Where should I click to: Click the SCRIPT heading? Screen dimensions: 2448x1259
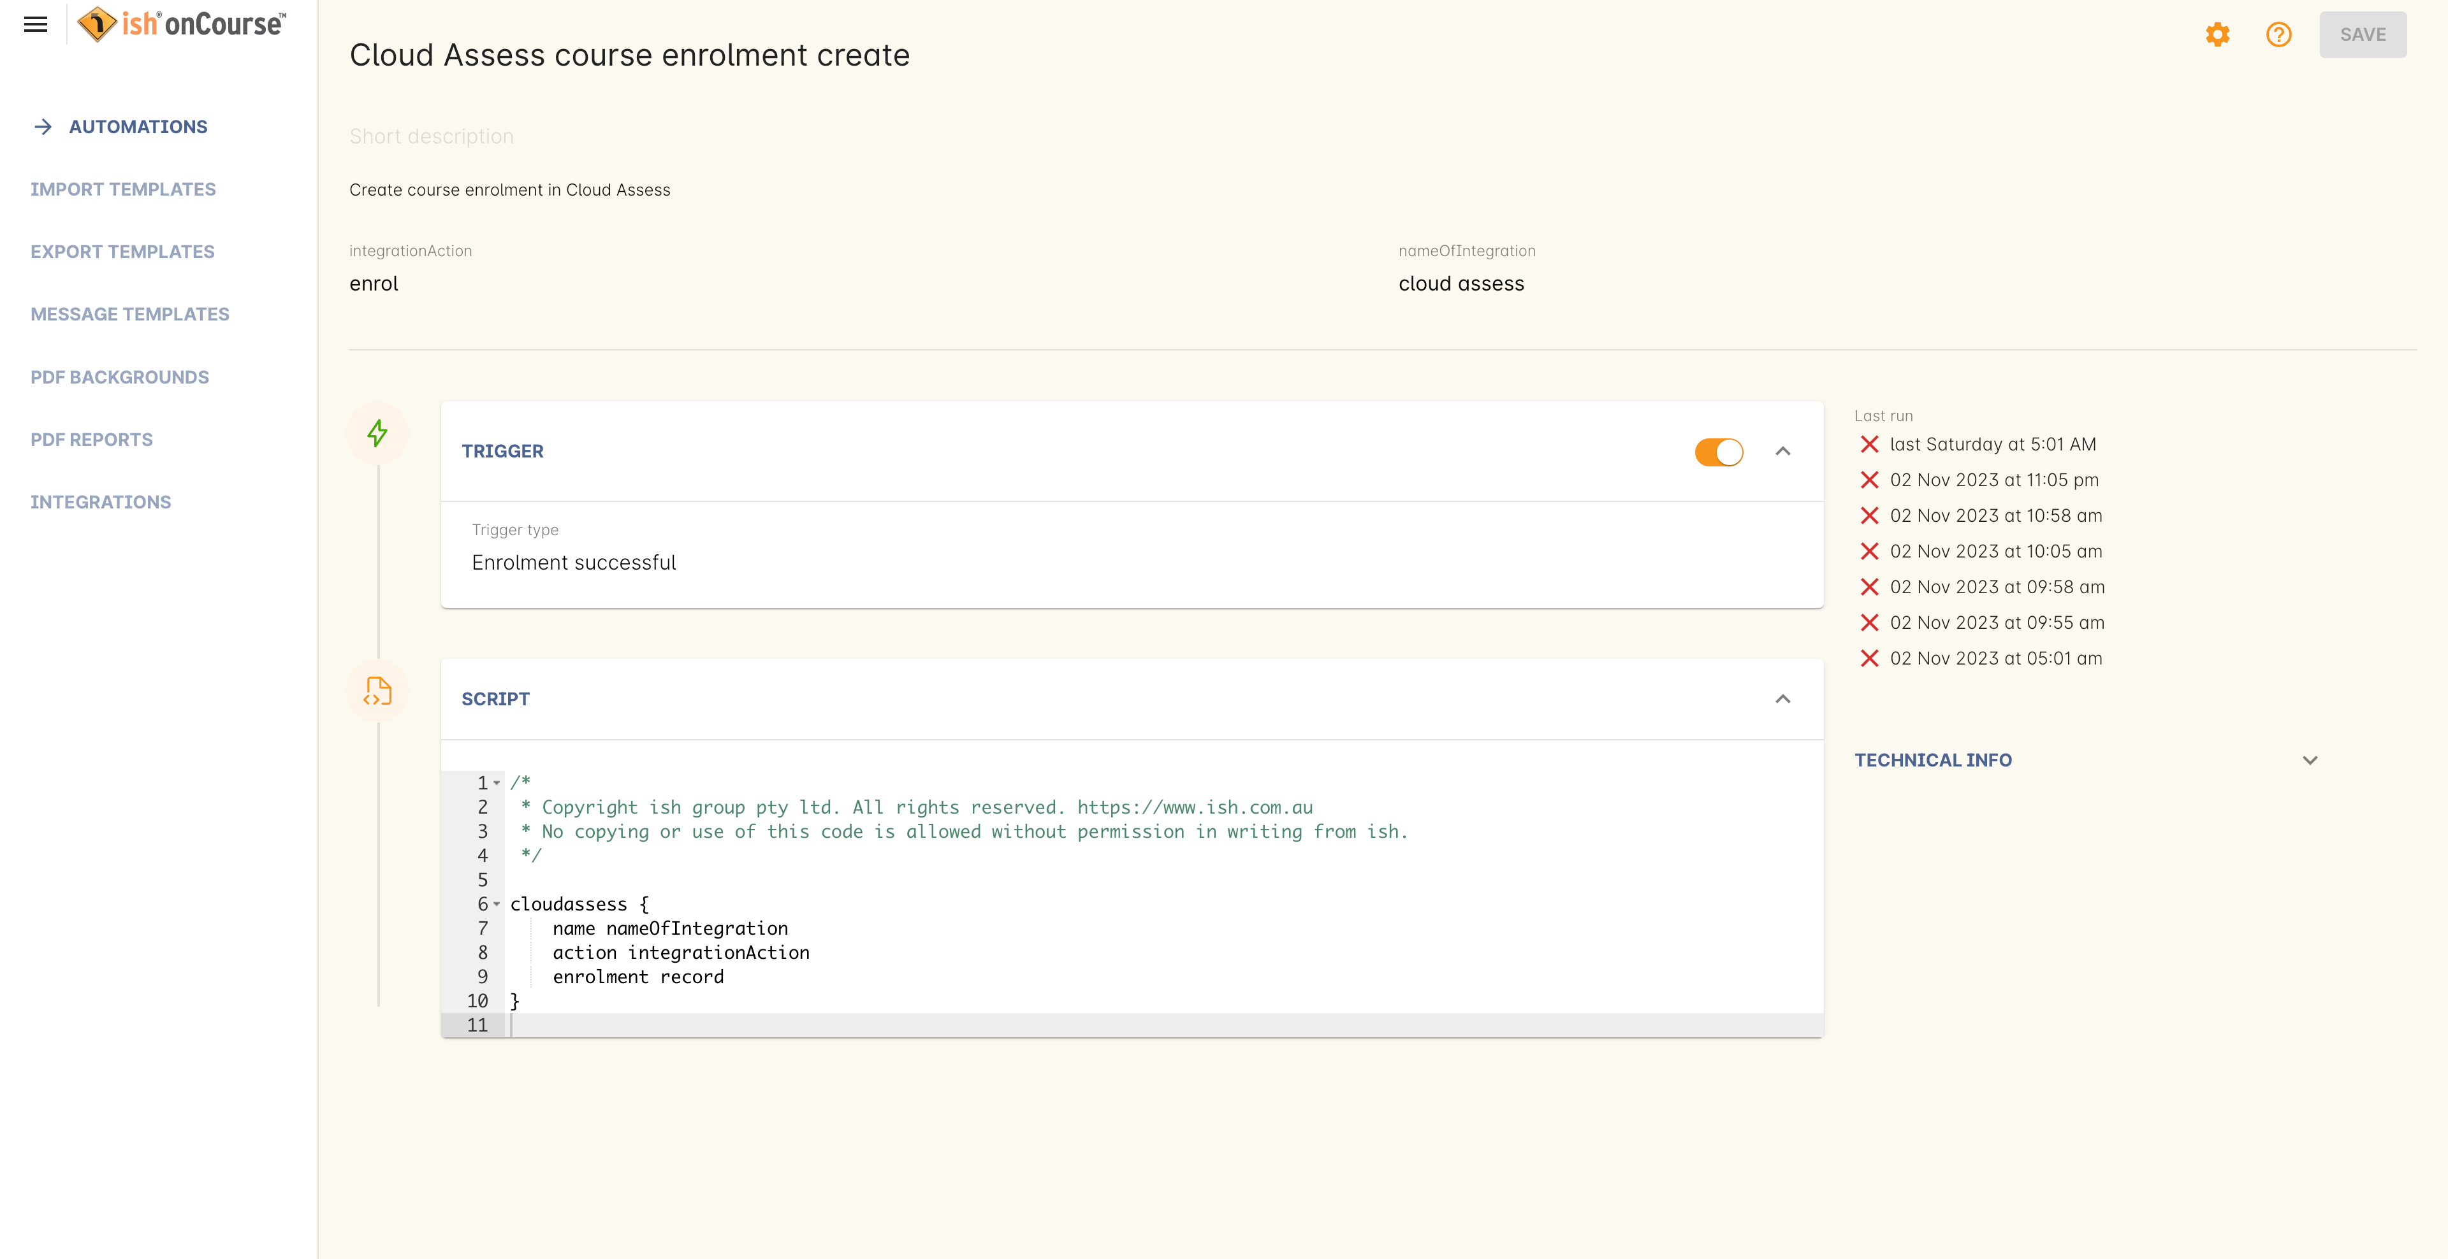pyautogui.click(x=495, y=700)
